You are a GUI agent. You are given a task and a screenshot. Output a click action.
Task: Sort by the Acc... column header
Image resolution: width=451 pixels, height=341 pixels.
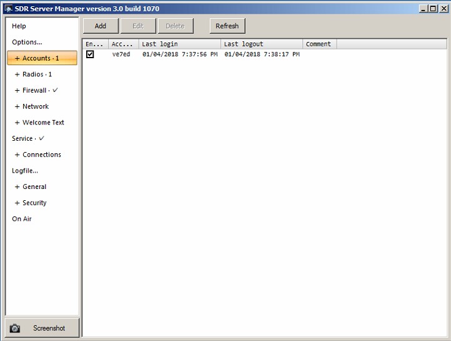[x=124, y=44]
